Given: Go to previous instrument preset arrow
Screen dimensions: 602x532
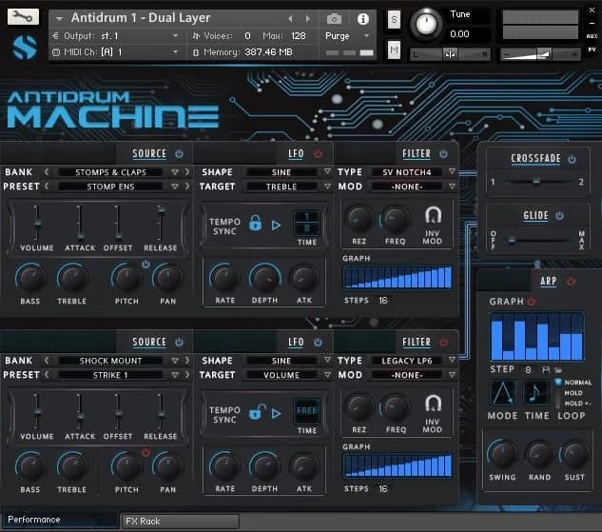Looking at the screenshot, I should pyautogui.click(x=290, y=18).
